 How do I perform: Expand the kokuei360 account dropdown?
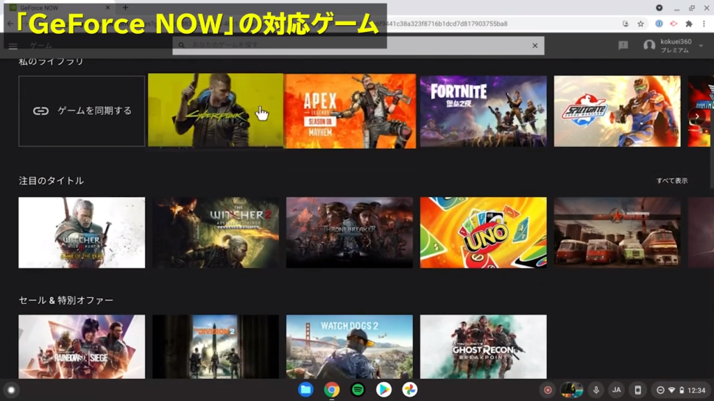(701, 46)
